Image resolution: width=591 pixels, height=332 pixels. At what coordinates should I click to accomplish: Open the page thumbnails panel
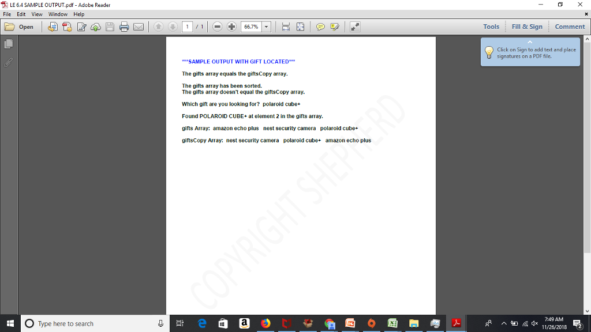click(x=8, y=43)
